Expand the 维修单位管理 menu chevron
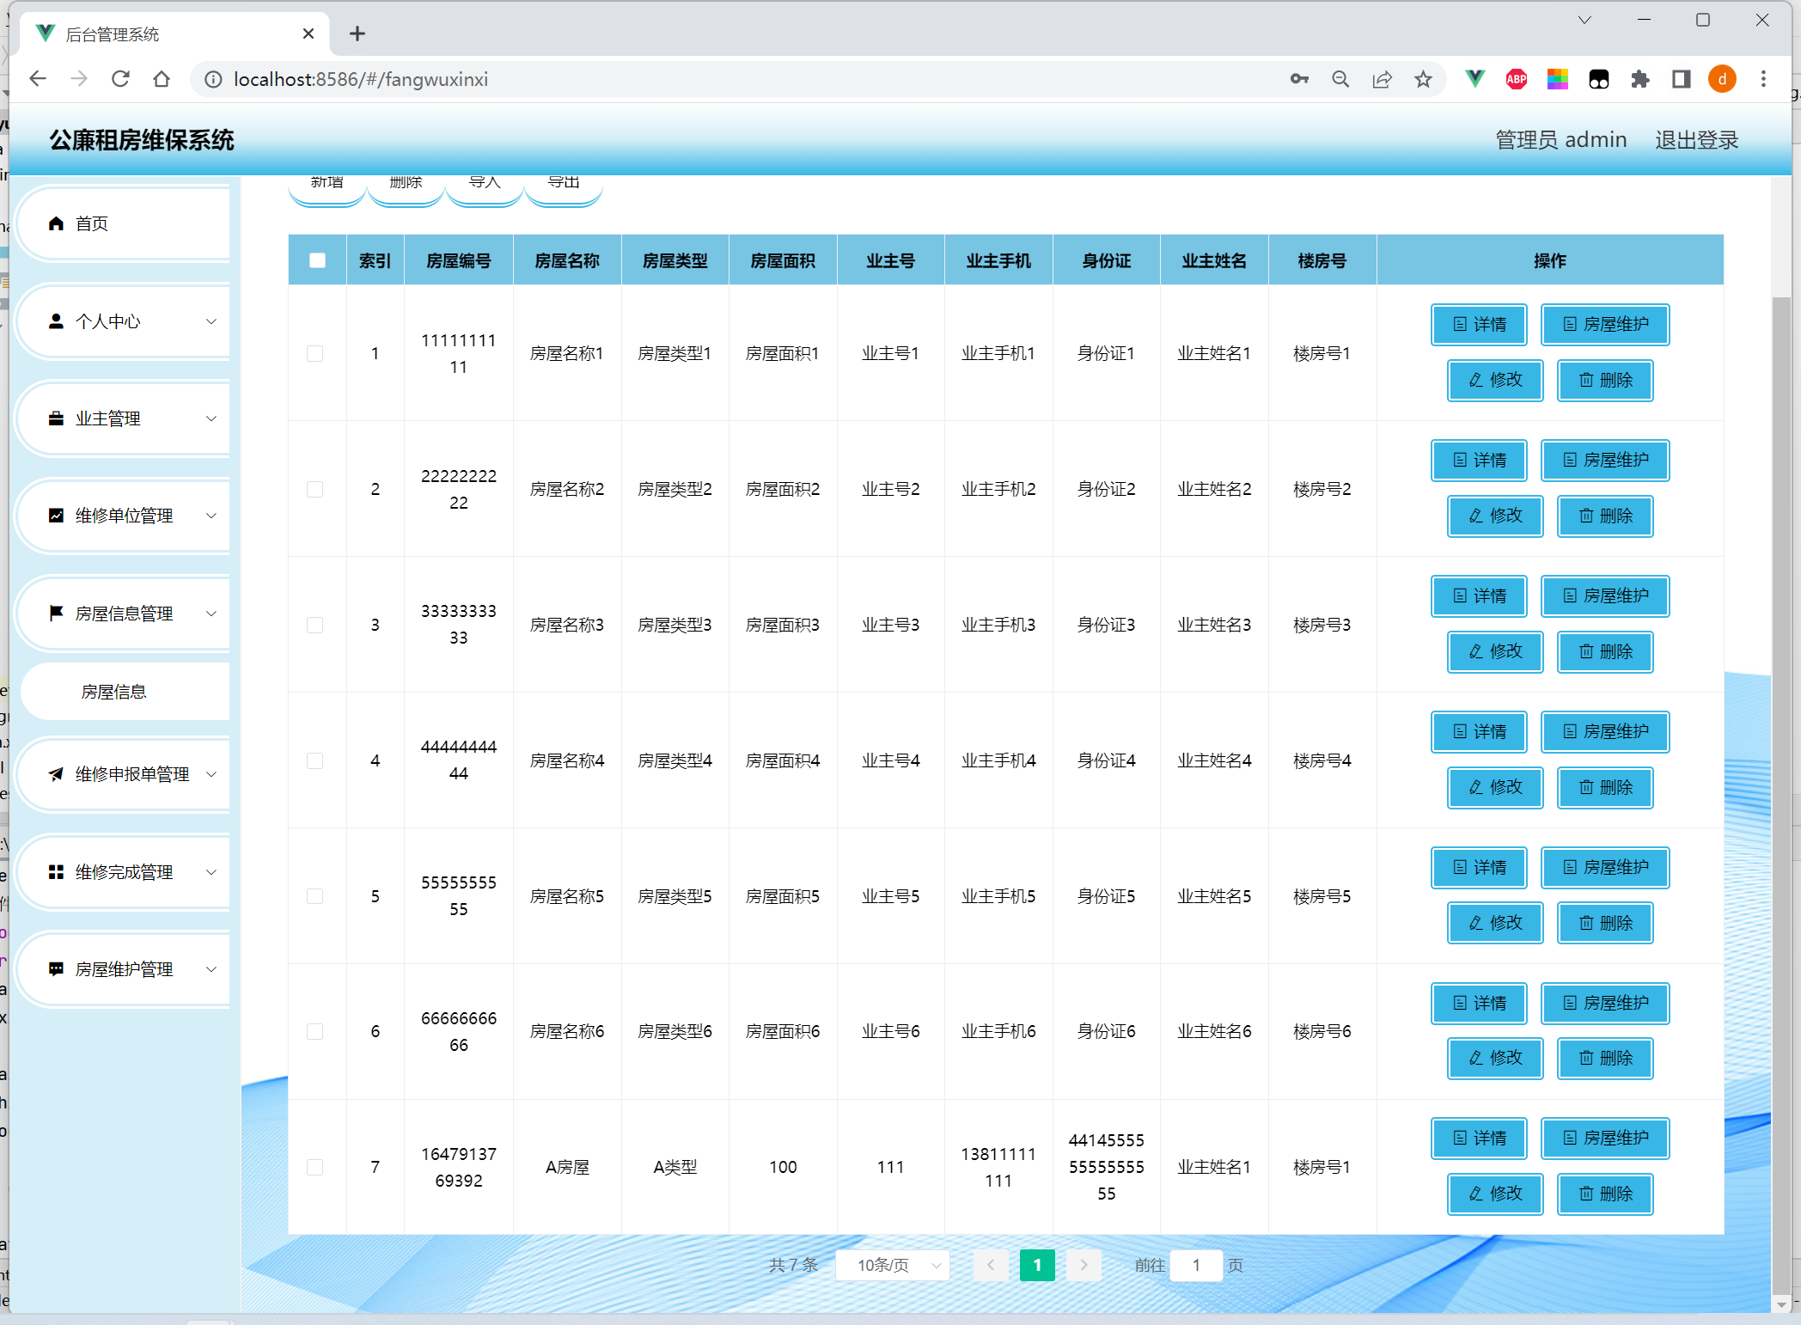This screenshot has width=1801, height=1325. click(211, 516)
